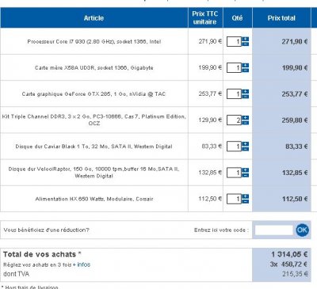317x289 pixels.
Task: Open the infos link about 3x payment
Action: point(83,264)
